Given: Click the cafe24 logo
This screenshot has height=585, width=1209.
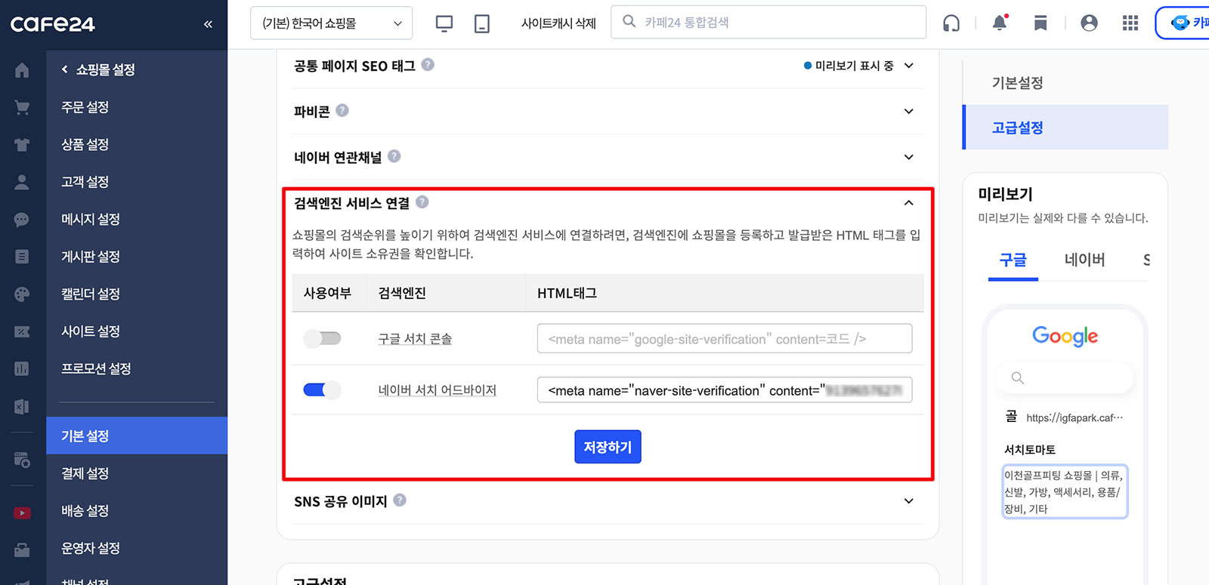Looking at the screenshot, I should pos(53,24).
